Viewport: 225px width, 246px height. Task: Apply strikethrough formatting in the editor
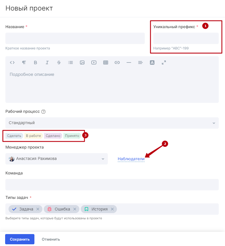59,62
